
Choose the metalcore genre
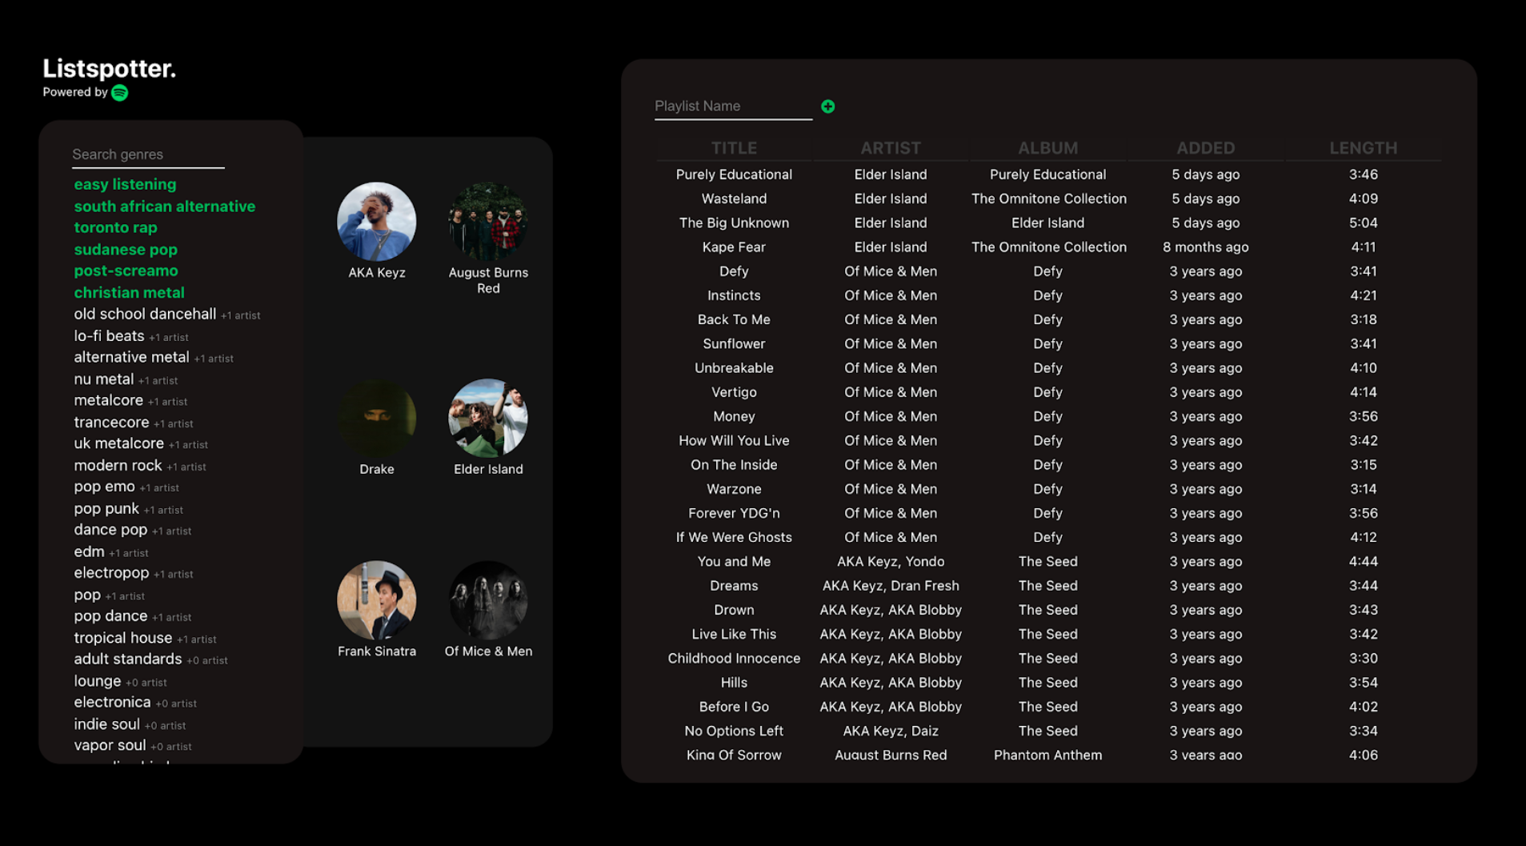(108, 400)
